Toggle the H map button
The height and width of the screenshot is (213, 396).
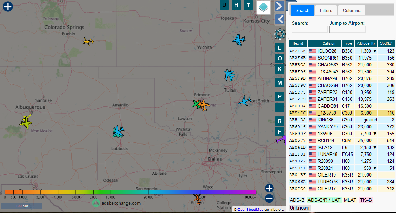tap(236, 5)
